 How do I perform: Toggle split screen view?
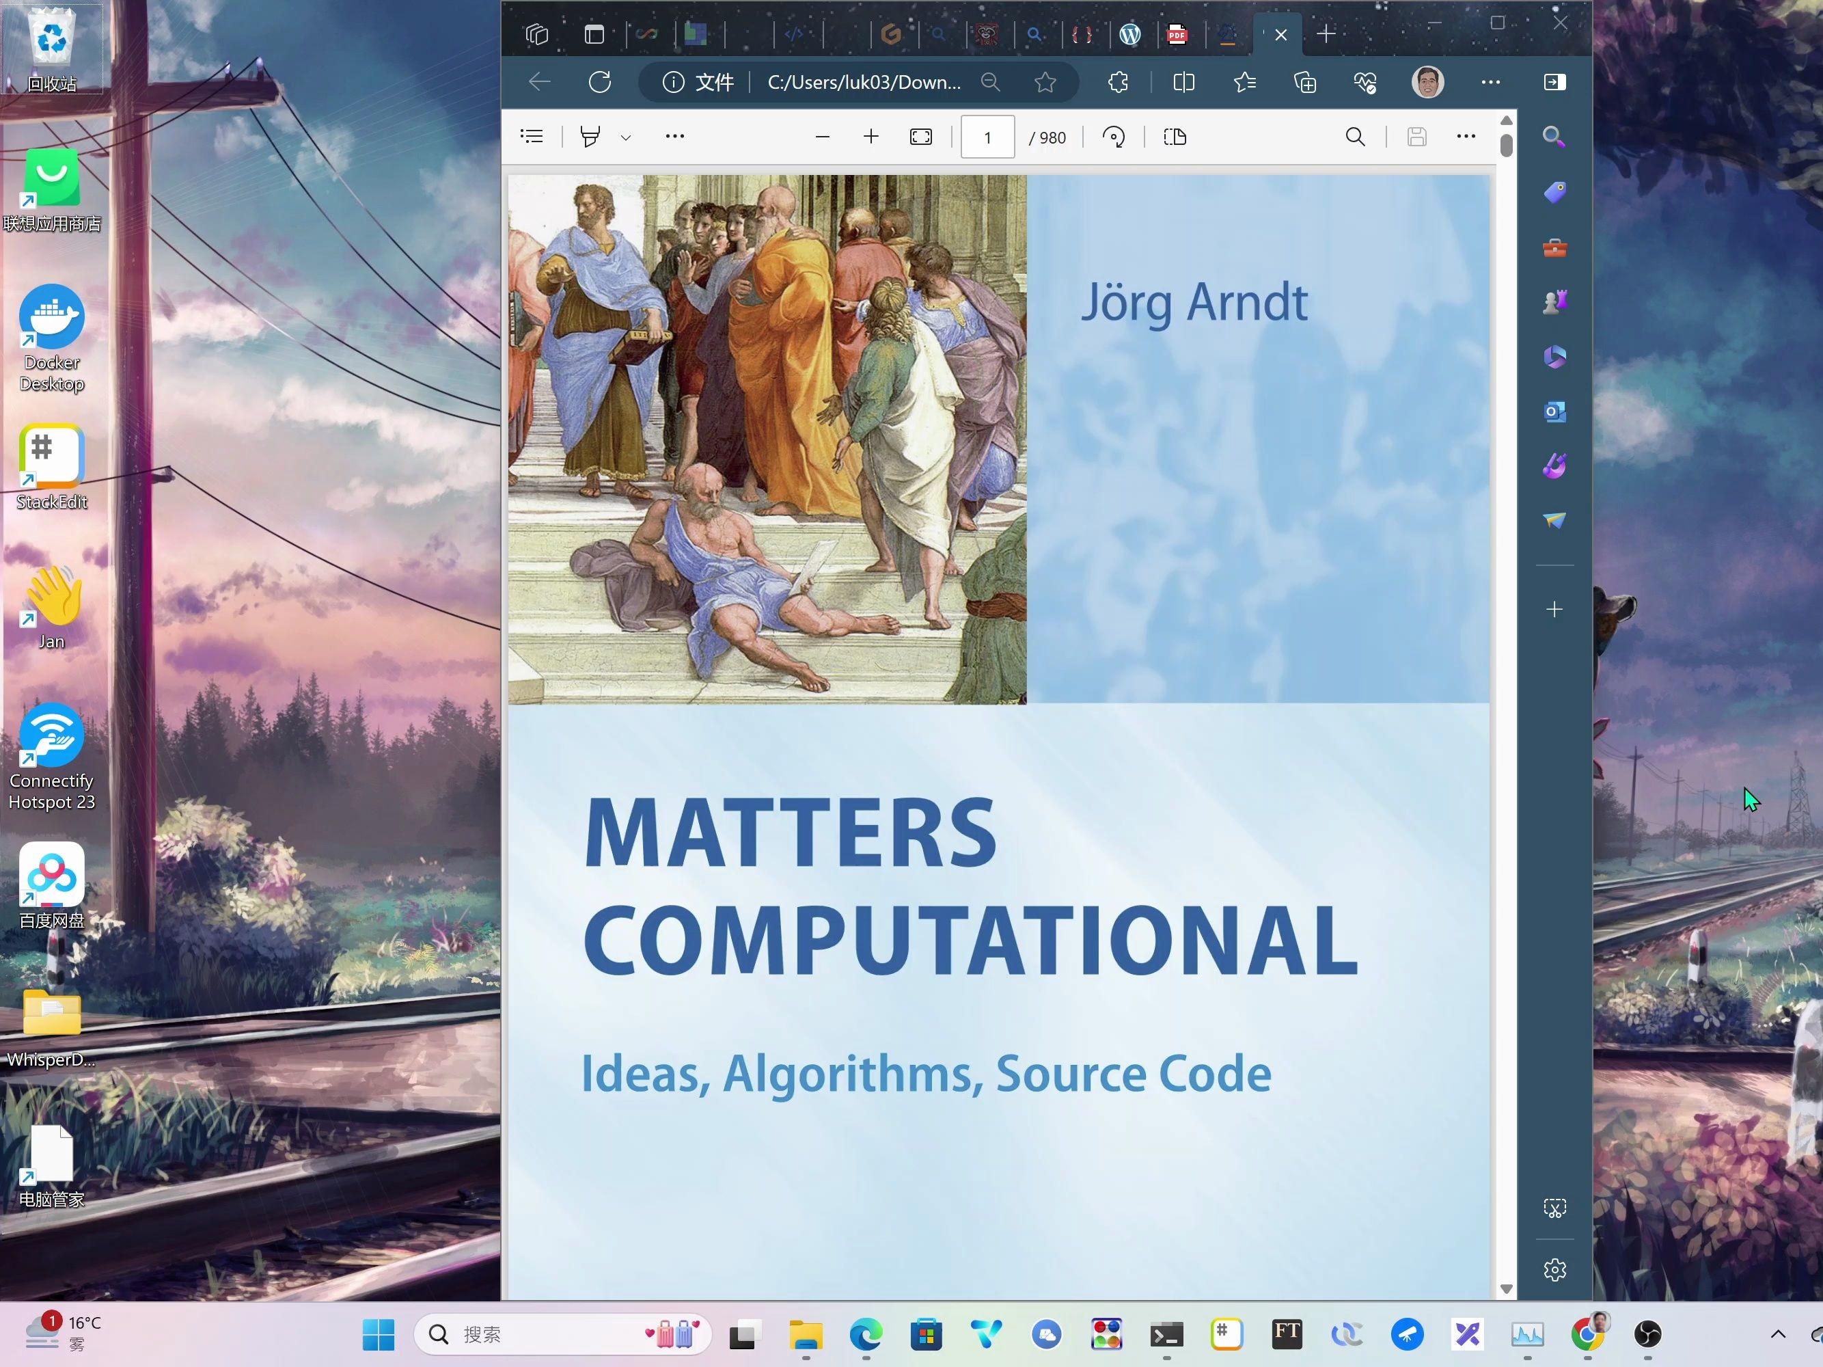coord(1183,81)
